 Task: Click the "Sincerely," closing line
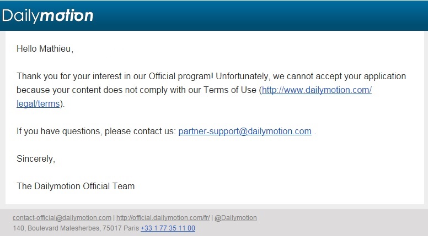(x=36, y=158)
